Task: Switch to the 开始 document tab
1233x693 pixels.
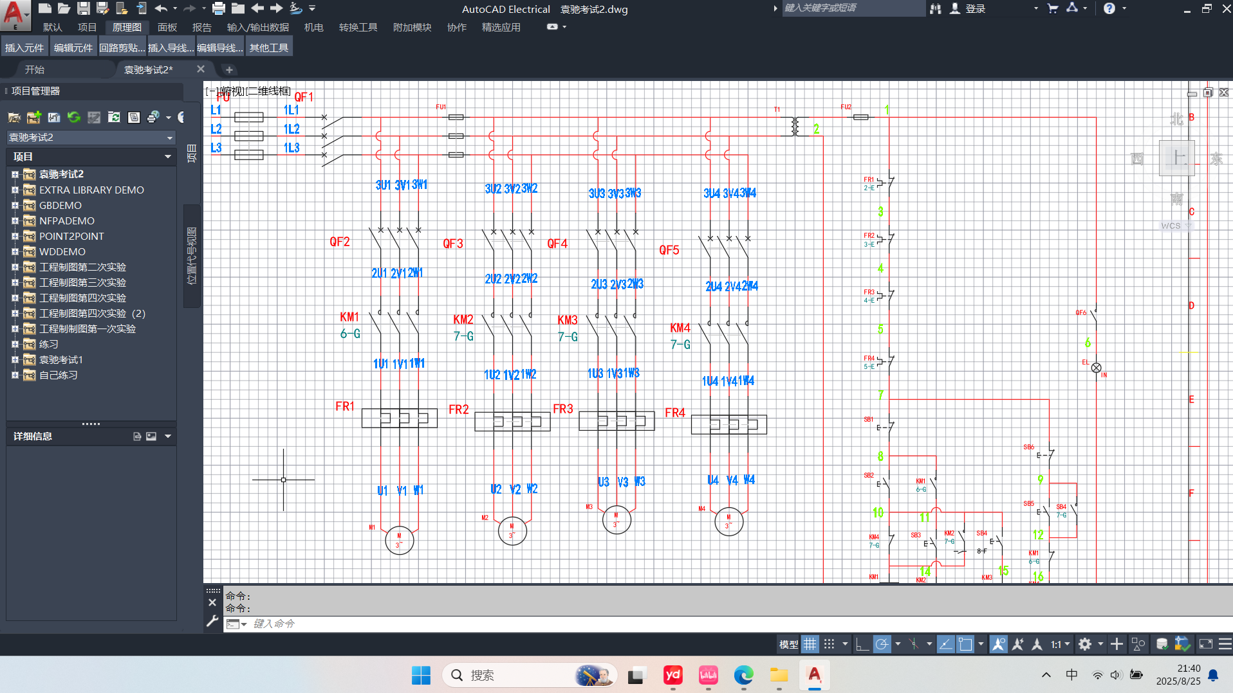Action: coord(35,69)
